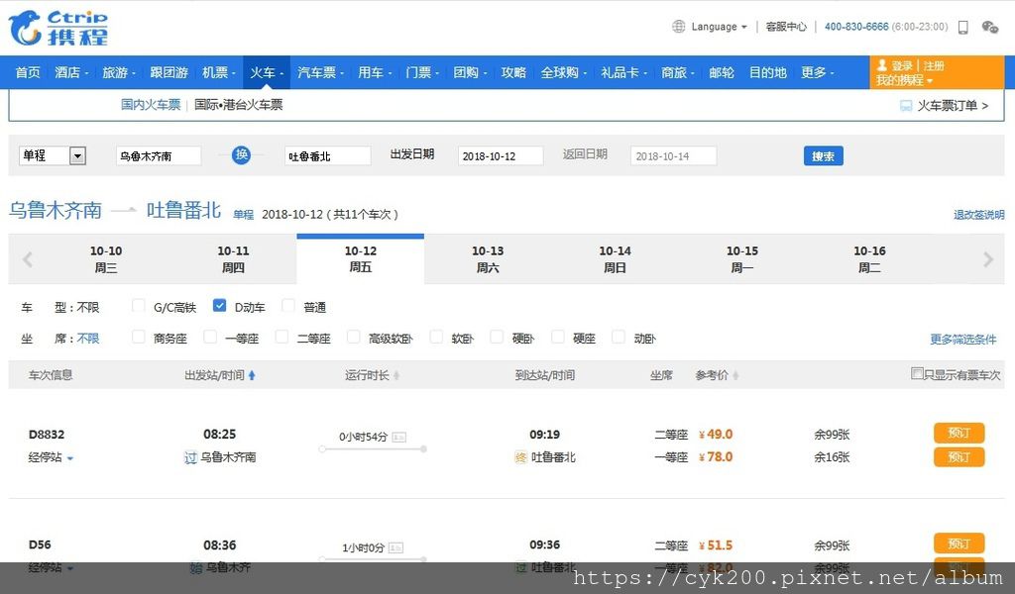This screenshot has width=1015, height=594.
Task: Check the 动卧 seat box
Action: click(x=619, y=337)
